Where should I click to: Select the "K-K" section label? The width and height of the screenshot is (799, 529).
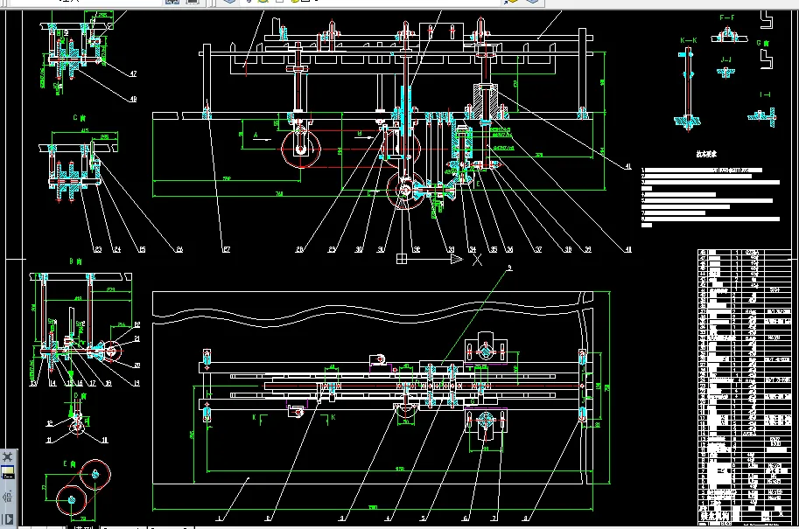point(689,40)
